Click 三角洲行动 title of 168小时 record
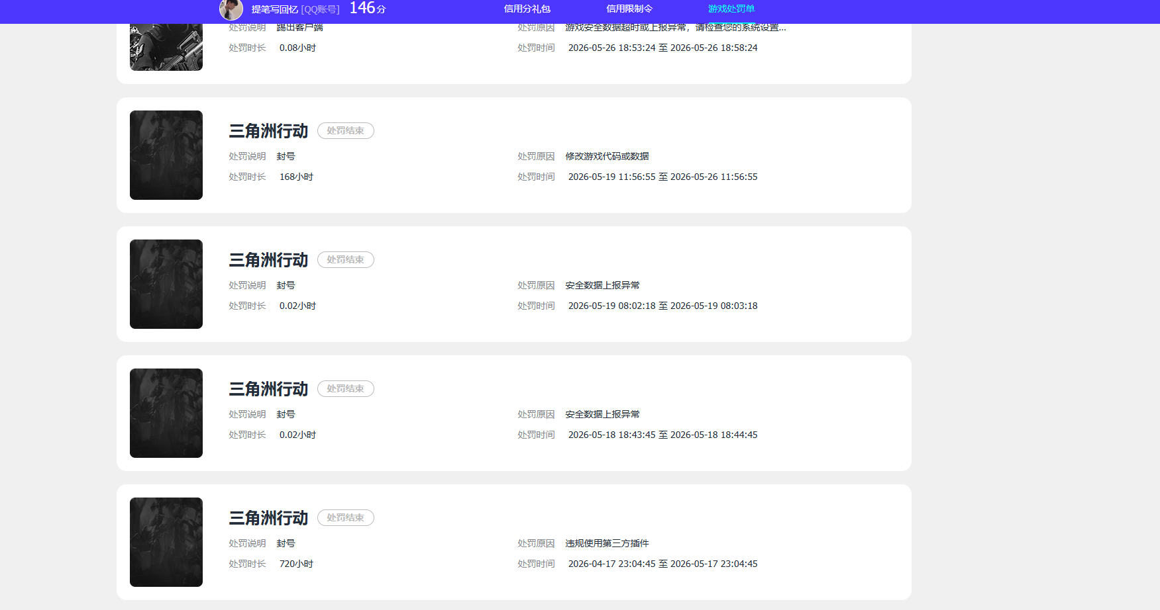Image resolution: width=1160 pixels, height=610 pixels. click(268, 131)
